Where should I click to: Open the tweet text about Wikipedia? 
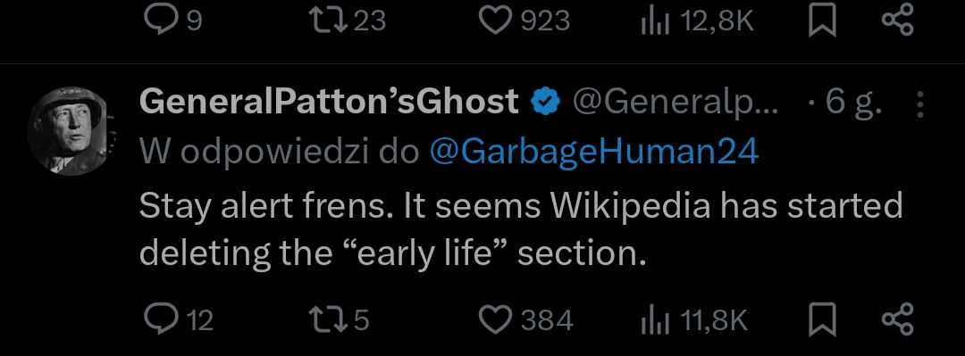point(521,228)
